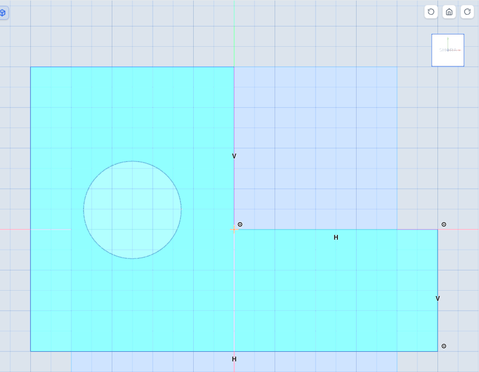479x372 pixels.
Task: Select the V constraint on the magenta vertical line
Action: 234,156
